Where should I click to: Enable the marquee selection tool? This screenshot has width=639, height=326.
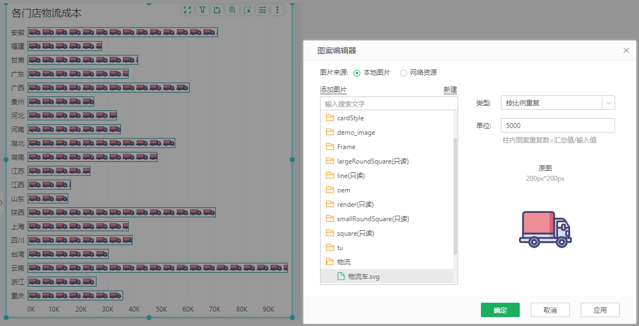point(247,9)
